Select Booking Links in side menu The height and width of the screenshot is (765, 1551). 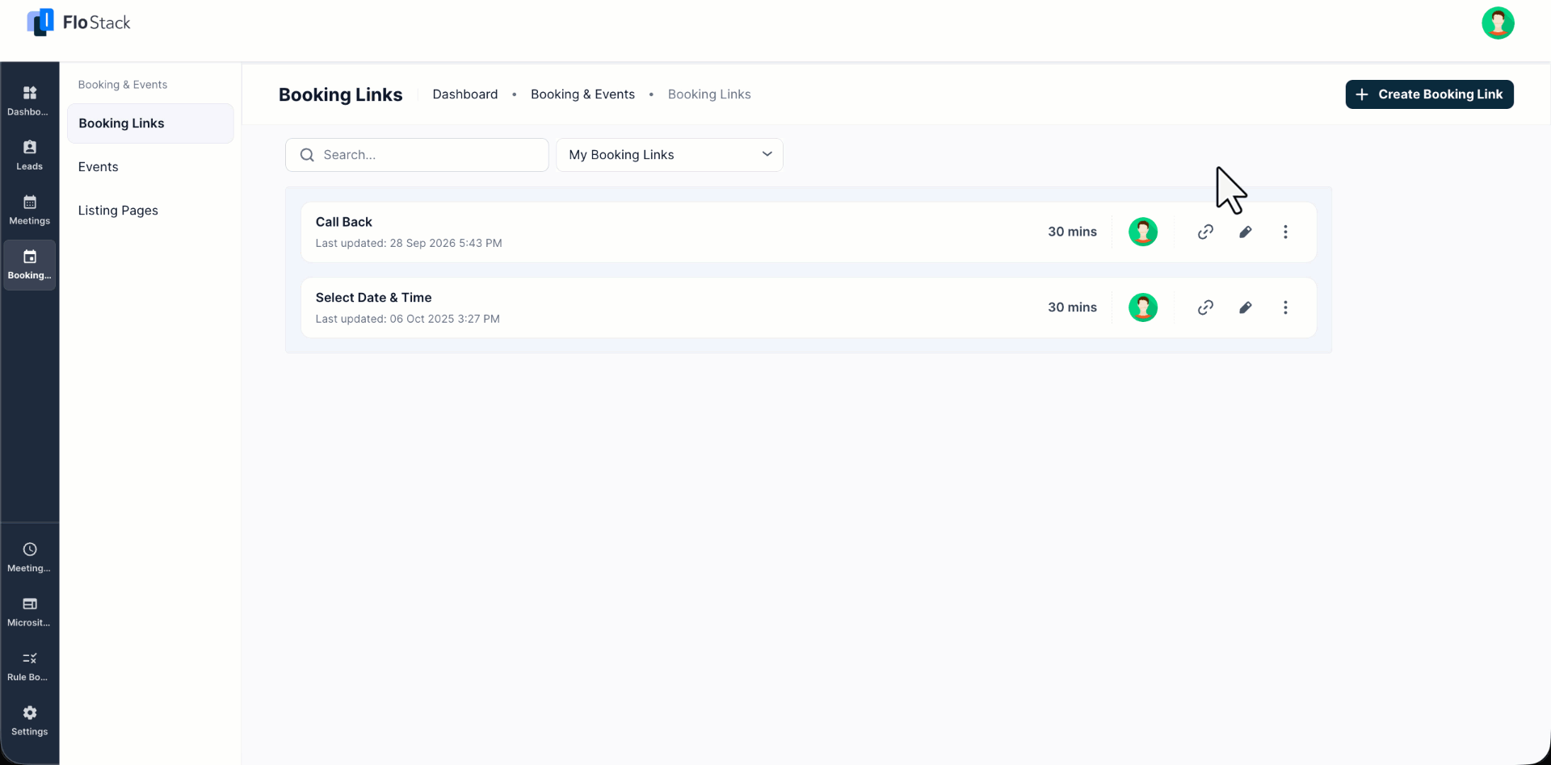coord(150,123)
